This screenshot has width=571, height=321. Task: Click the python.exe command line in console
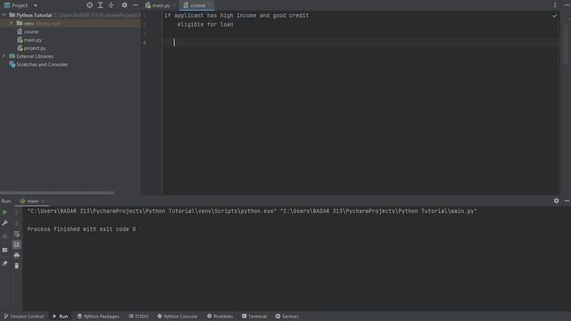pos(252,211)
